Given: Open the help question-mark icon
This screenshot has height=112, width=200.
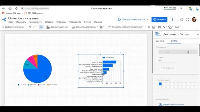Looking at the screenshot, I should tap(182, 20).
